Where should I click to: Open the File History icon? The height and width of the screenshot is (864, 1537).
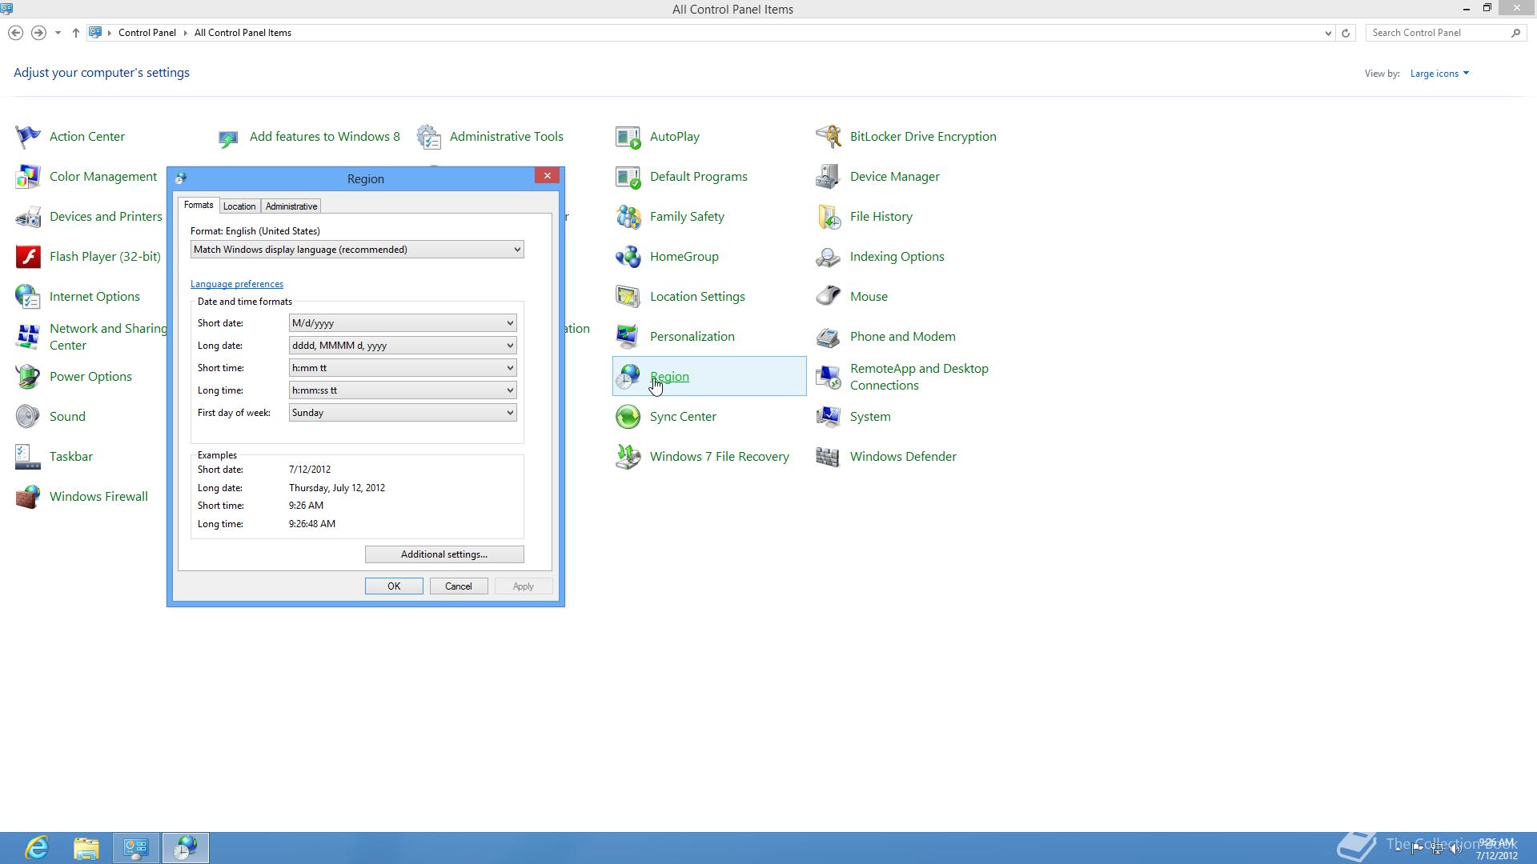829,217
